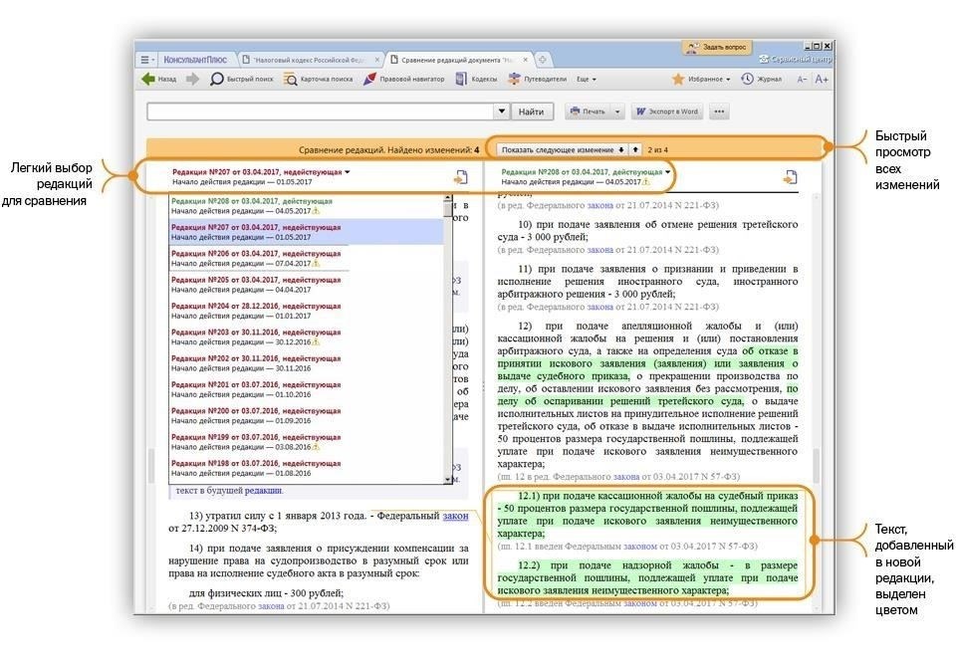This screenshot has height=671, width=956.
Task: Click the Назад back arrow icon
Action: [147, 79]
